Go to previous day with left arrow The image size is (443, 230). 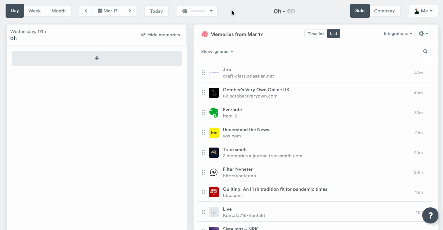pyautogui.click(x=86, y=11)
